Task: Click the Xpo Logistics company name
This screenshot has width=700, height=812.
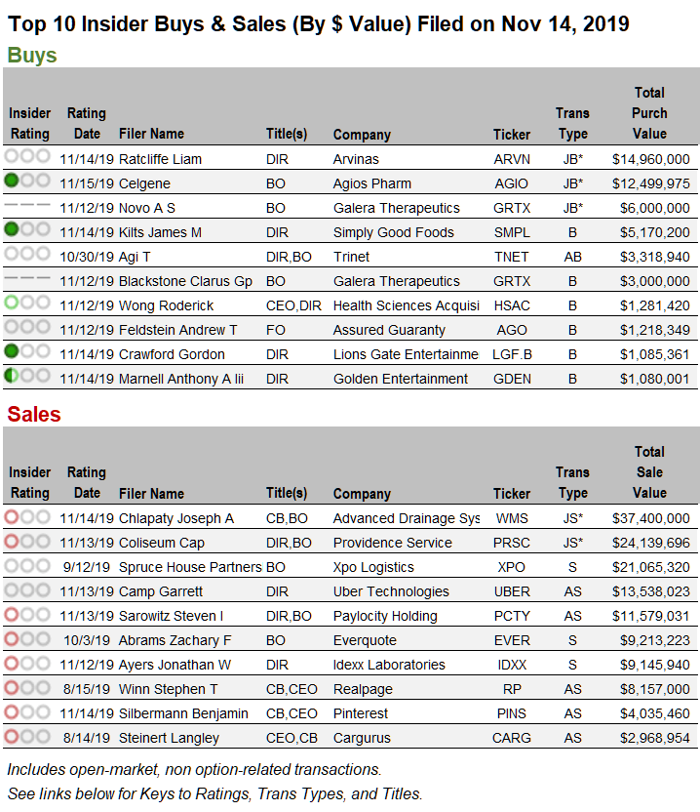Action: pos(373,567)
